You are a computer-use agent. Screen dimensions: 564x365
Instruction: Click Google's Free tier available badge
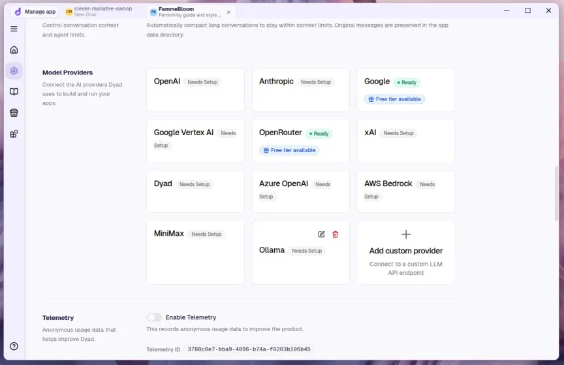click(x=394, y=99)
